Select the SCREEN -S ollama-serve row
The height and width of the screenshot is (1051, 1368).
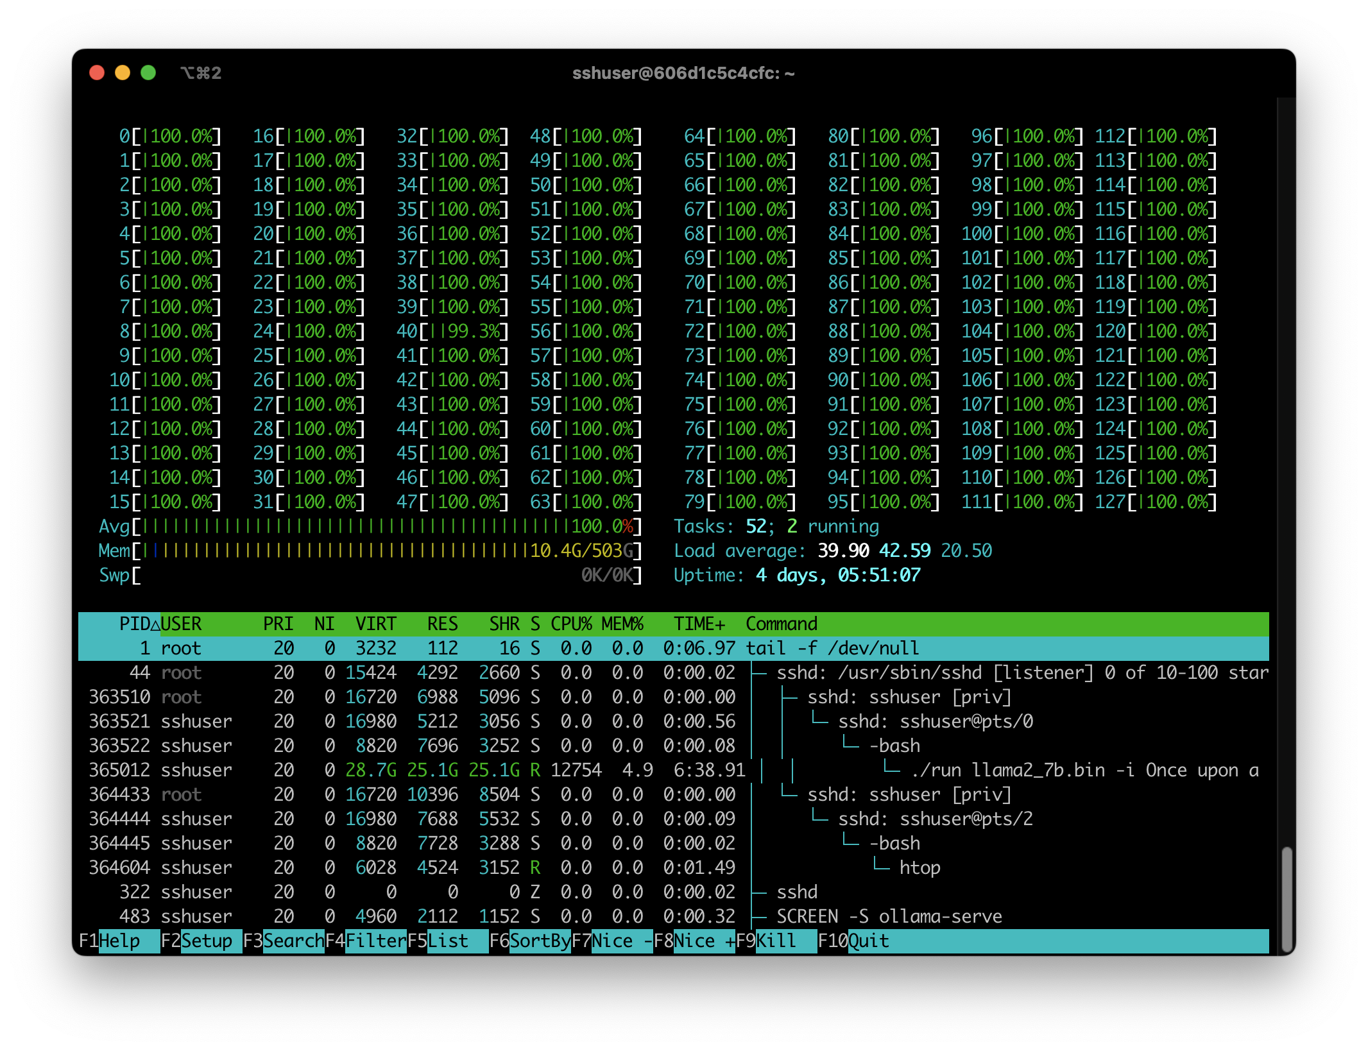coord(674,916)
